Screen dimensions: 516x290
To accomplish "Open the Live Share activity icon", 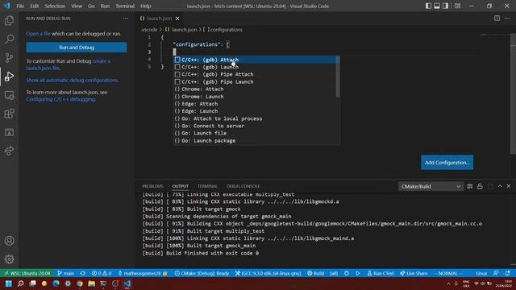I will pos(9,151).
